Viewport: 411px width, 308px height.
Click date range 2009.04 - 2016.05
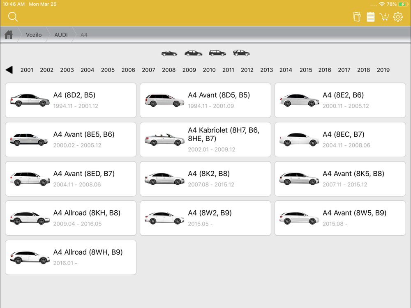[77, 224]
